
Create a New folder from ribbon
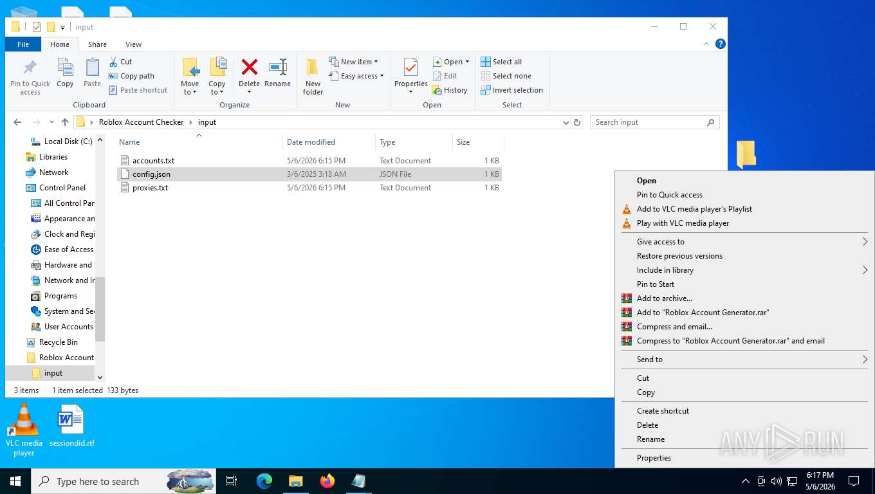tap(313, 77)
